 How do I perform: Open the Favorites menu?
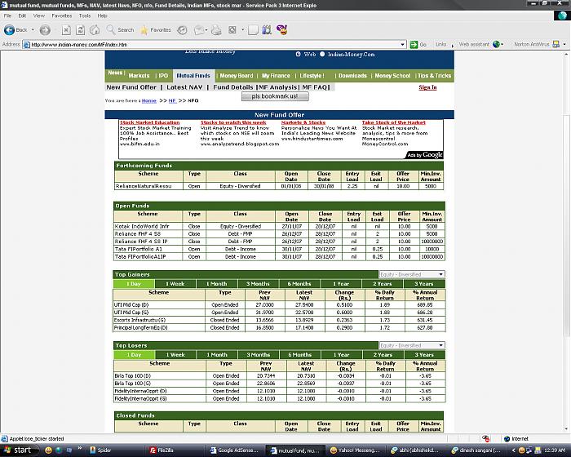61,16
